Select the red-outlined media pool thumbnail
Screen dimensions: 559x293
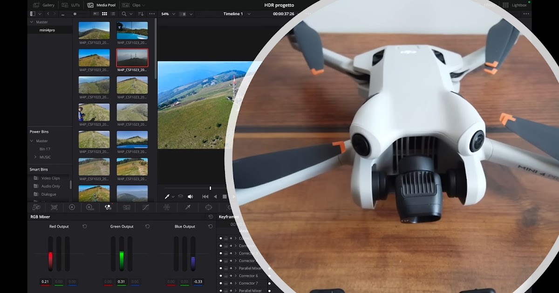(x=132, y=58)
